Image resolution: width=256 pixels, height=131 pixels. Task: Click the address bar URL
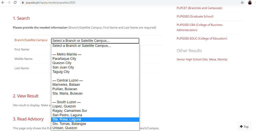coord(50,3)
